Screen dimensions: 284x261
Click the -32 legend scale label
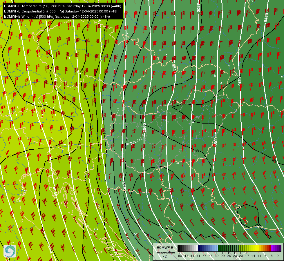[x=216, y=256]
